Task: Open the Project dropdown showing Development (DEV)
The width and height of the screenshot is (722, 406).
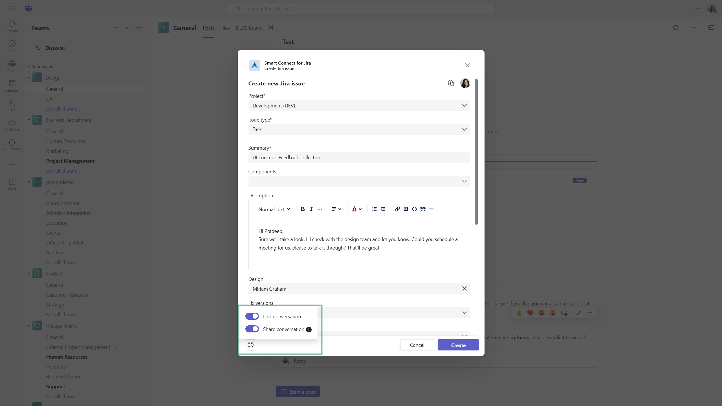Action: point(359,105)
